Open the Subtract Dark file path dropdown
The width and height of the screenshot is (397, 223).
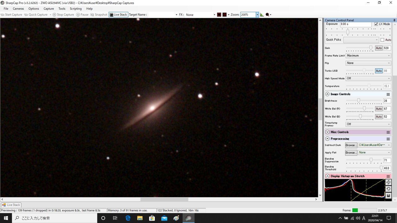374,145
